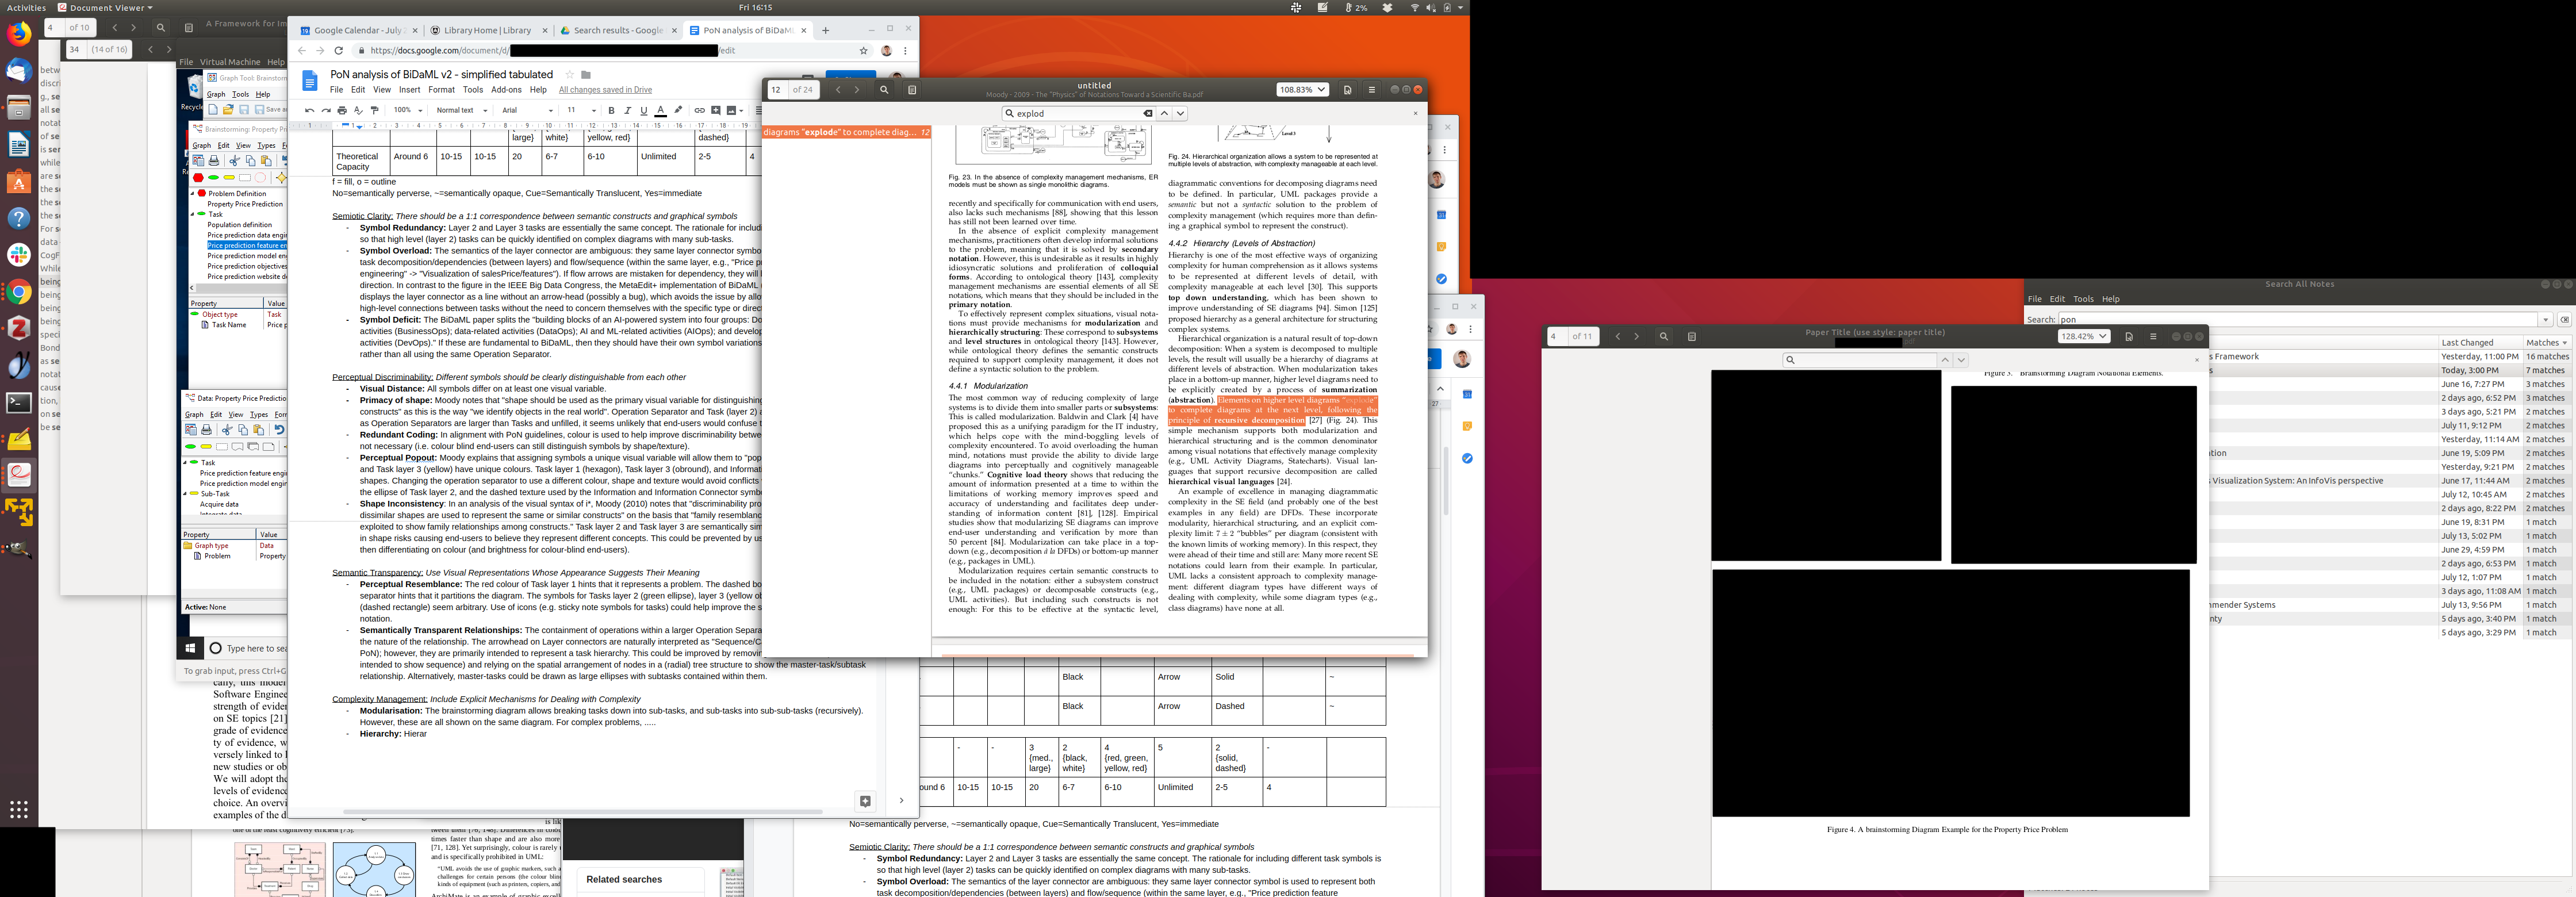This screenshot has width=2576, height=897.
Task: Toggle underline formatting in Docs toolbar
Action: [x=644, y=111]
